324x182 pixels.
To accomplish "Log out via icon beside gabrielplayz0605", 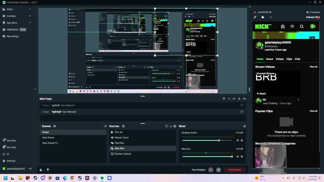I will click(x=30, y=169).
